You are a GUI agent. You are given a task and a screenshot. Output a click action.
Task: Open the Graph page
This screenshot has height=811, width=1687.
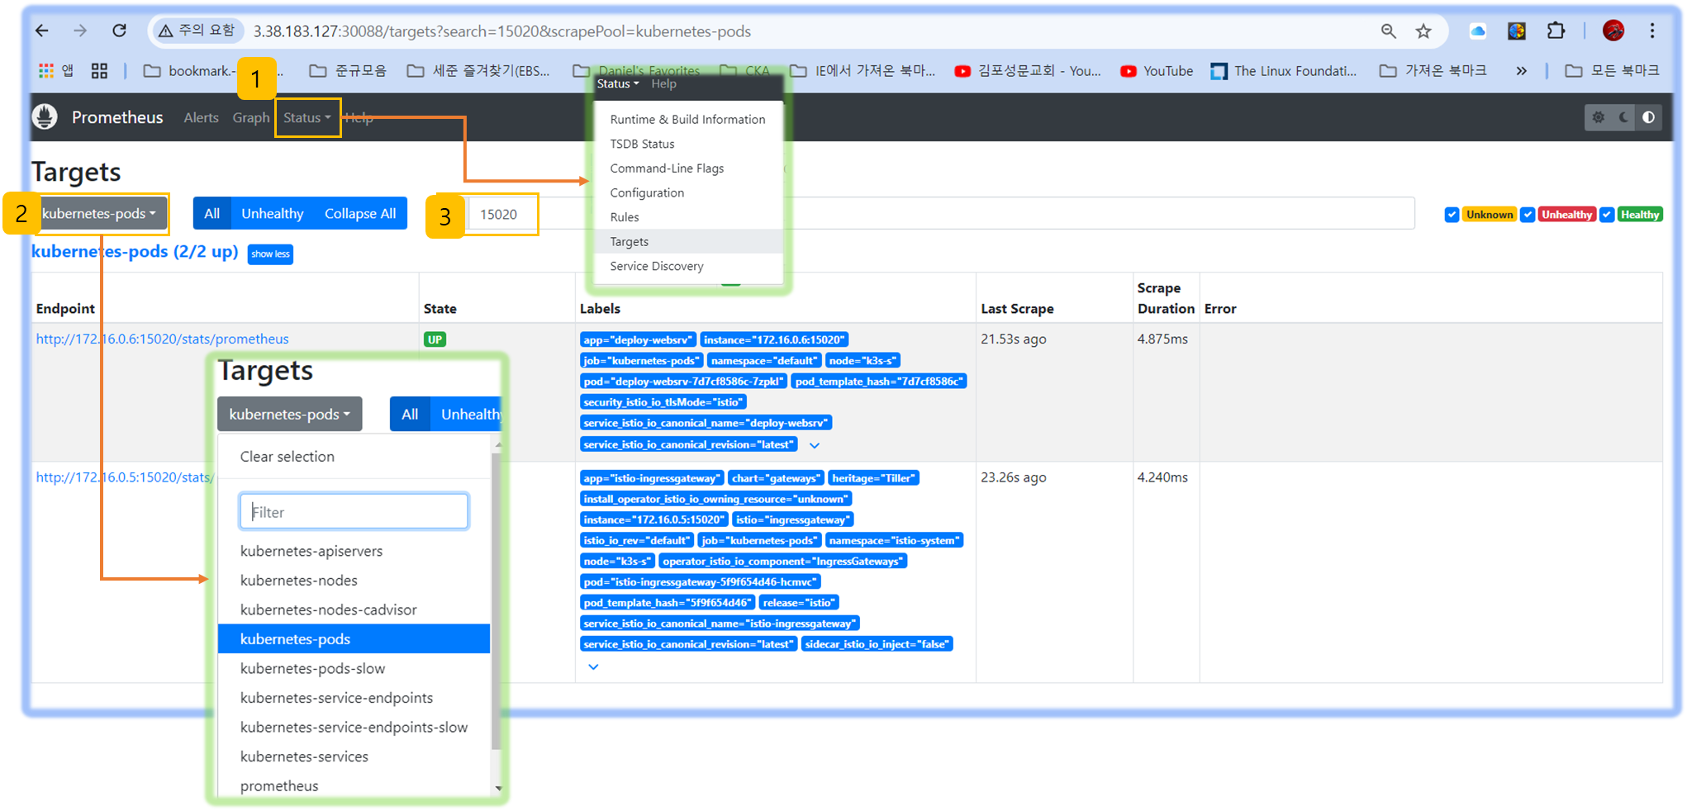tap(250, 117)
